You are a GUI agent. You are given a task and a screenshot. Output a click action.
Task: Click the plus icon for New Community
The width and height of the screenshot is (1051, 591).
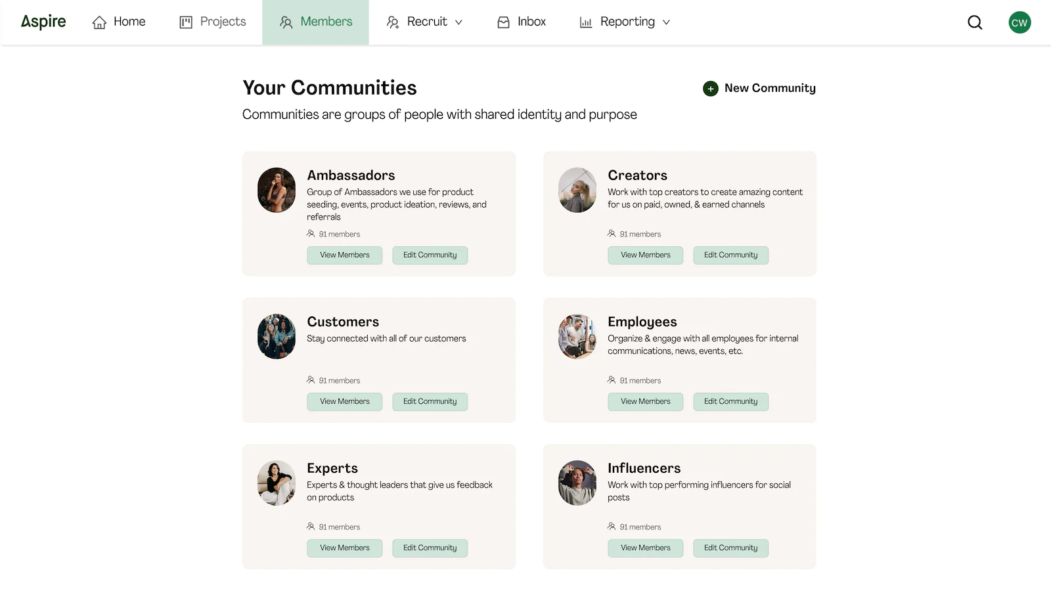pyautogui.click(x=710, y=89)
